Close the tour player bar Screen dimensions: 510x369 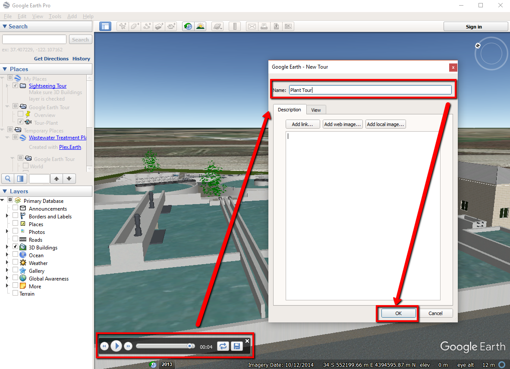click(247, 341)
